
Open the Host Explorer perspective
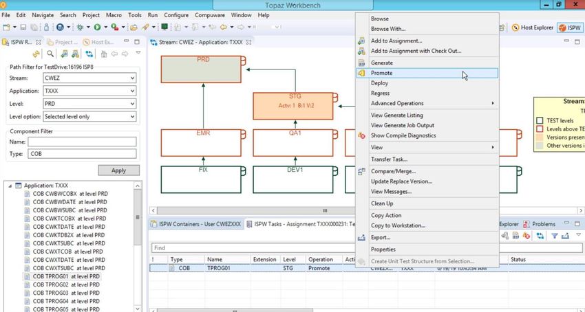533,27
